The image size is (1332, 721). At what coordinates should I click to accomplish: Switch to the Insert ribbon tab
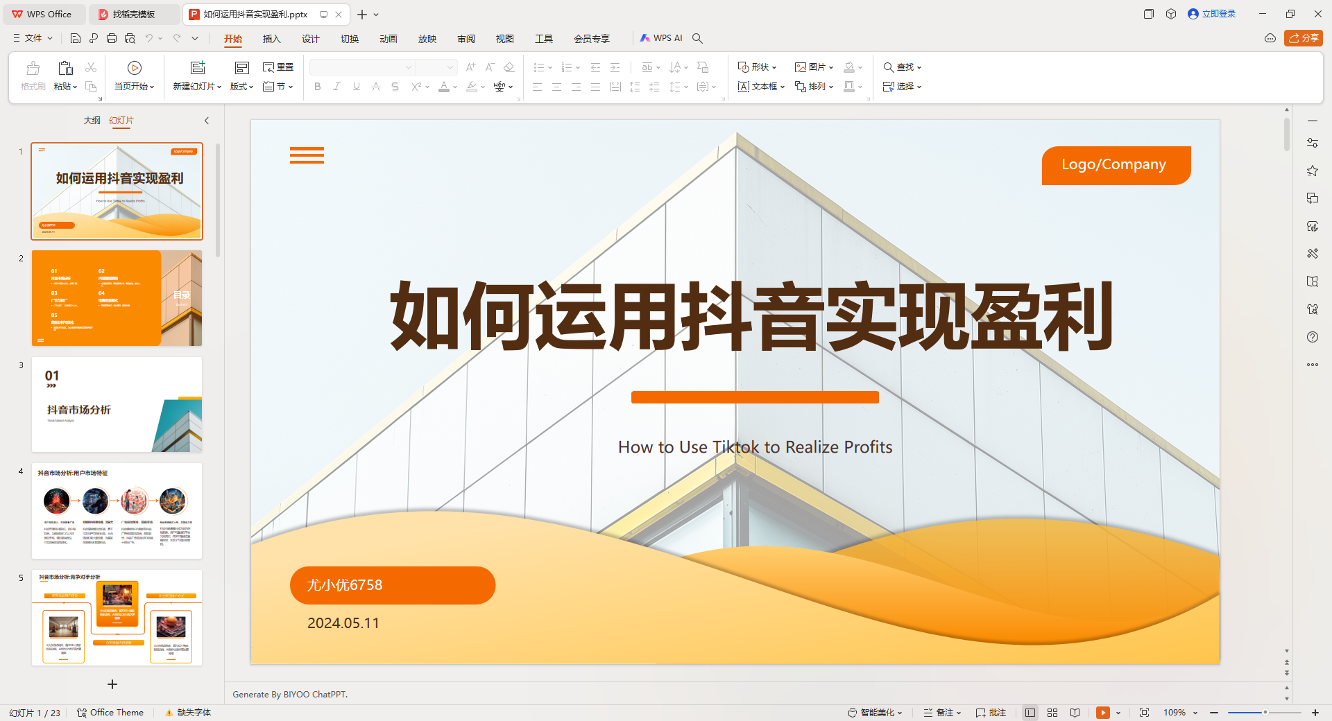coord(271,39)
